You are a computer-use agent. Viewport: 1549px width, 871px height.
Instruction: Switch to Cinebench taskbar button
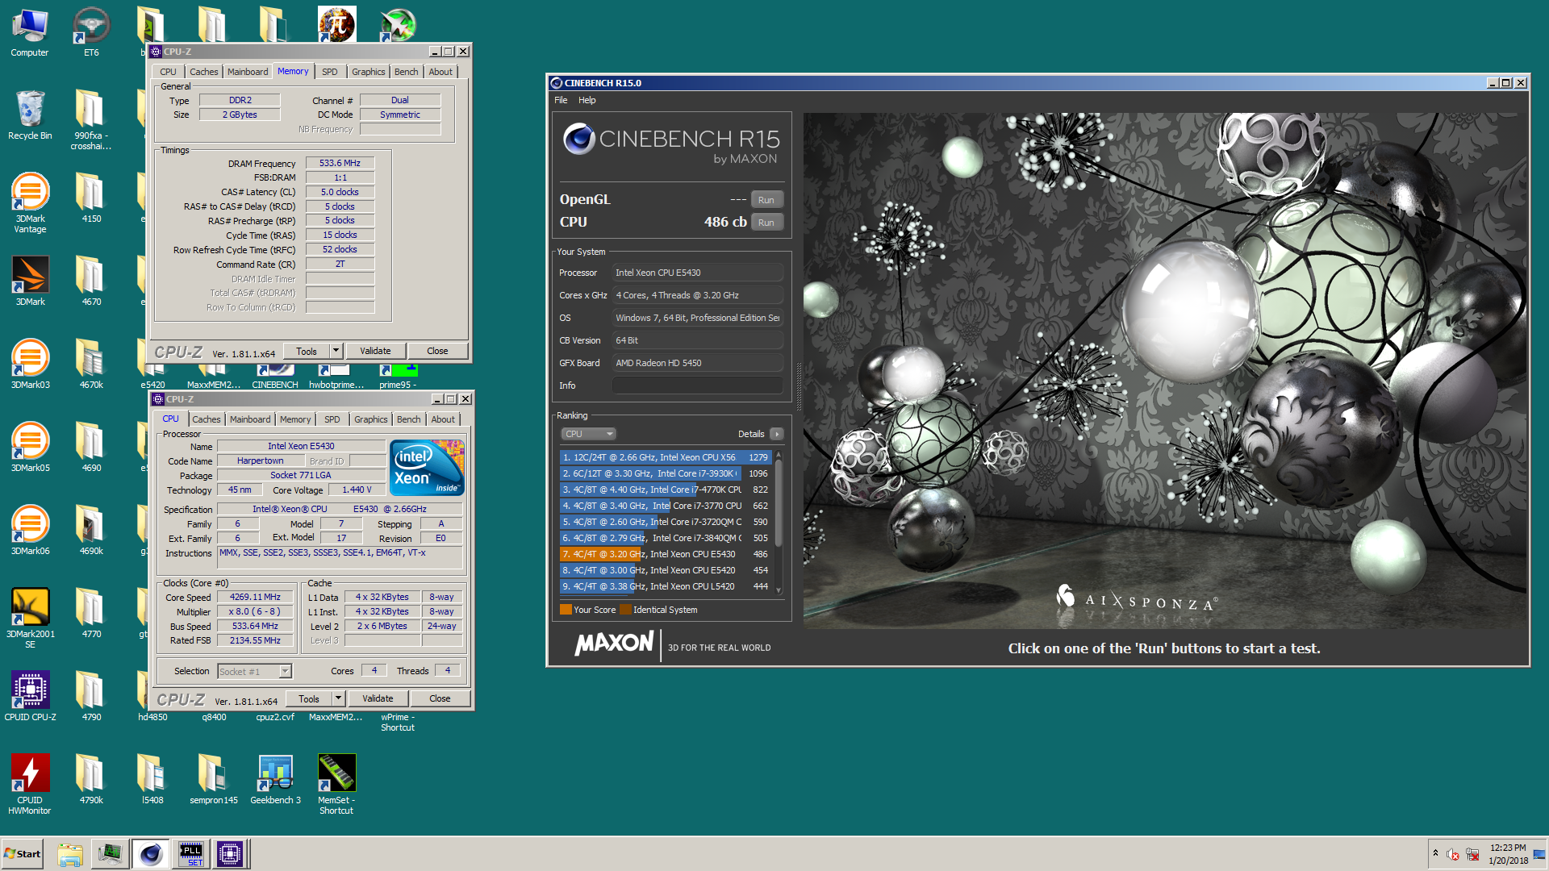coord(150,854)
